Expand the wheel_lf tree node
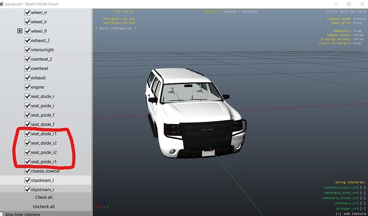Image resolution: width=368 pixels, height=216 pixels. [20, 31]
